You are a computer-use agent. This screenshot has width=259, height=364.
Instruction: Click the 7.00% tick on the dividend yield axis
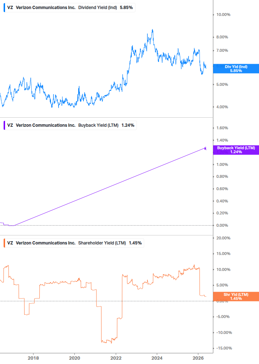coord(222,51)
